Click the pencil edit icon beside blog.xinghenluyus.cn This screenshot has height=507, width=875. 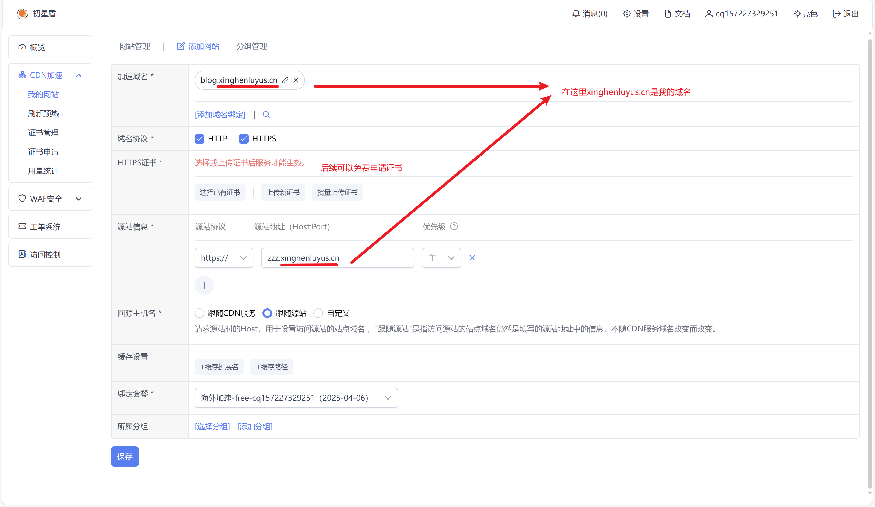(285, 80)
